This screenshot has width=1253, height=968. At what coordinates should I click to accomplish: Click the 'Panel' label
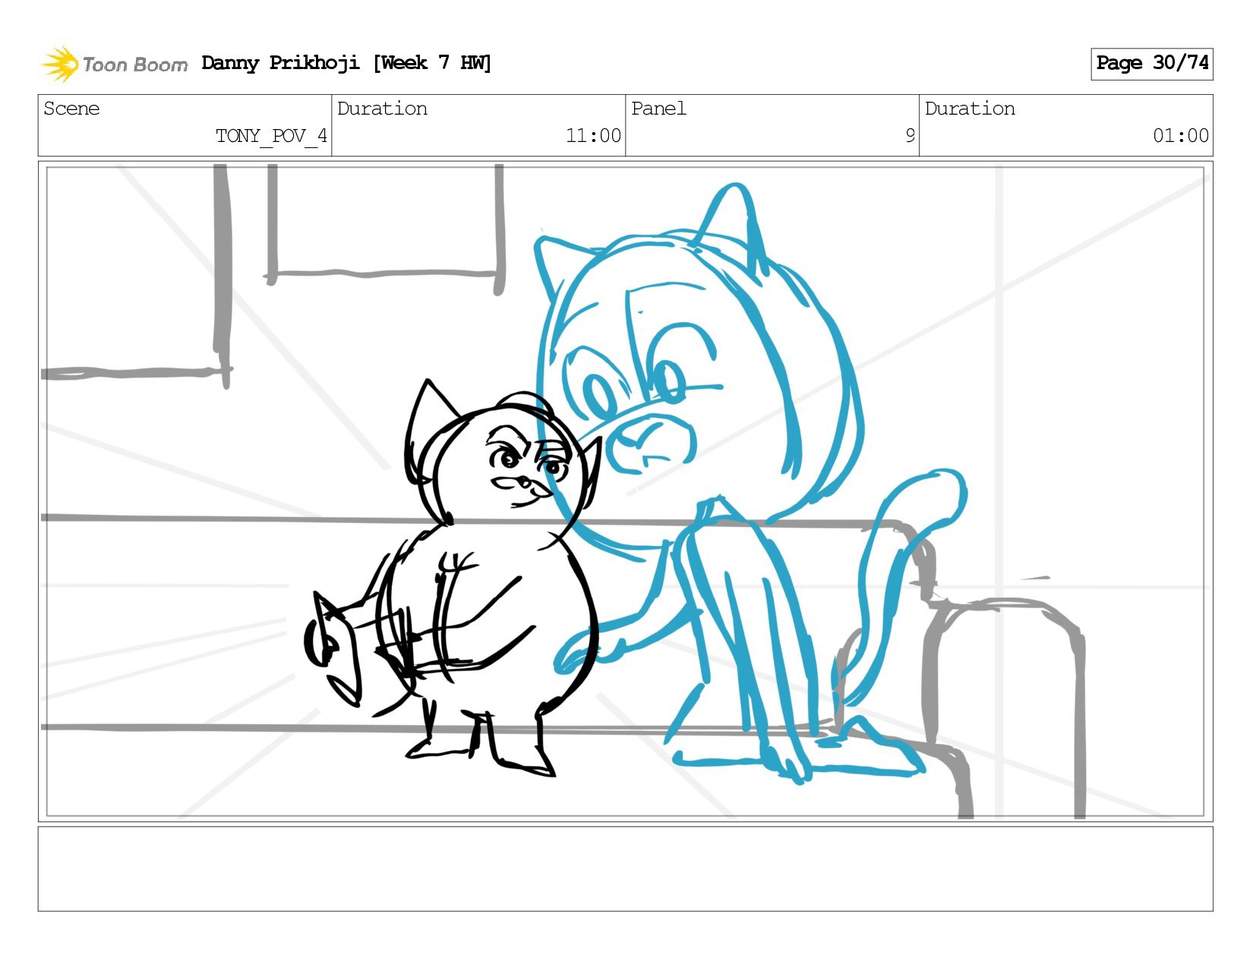[x=658, y=109]
